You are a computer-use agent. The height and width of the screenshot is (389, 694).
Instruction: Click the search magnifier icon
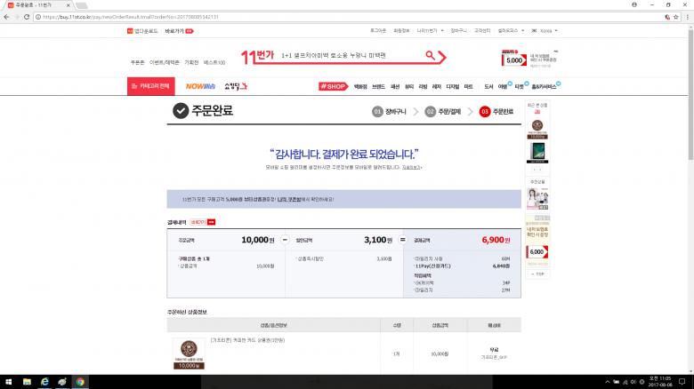pos(432,56)
